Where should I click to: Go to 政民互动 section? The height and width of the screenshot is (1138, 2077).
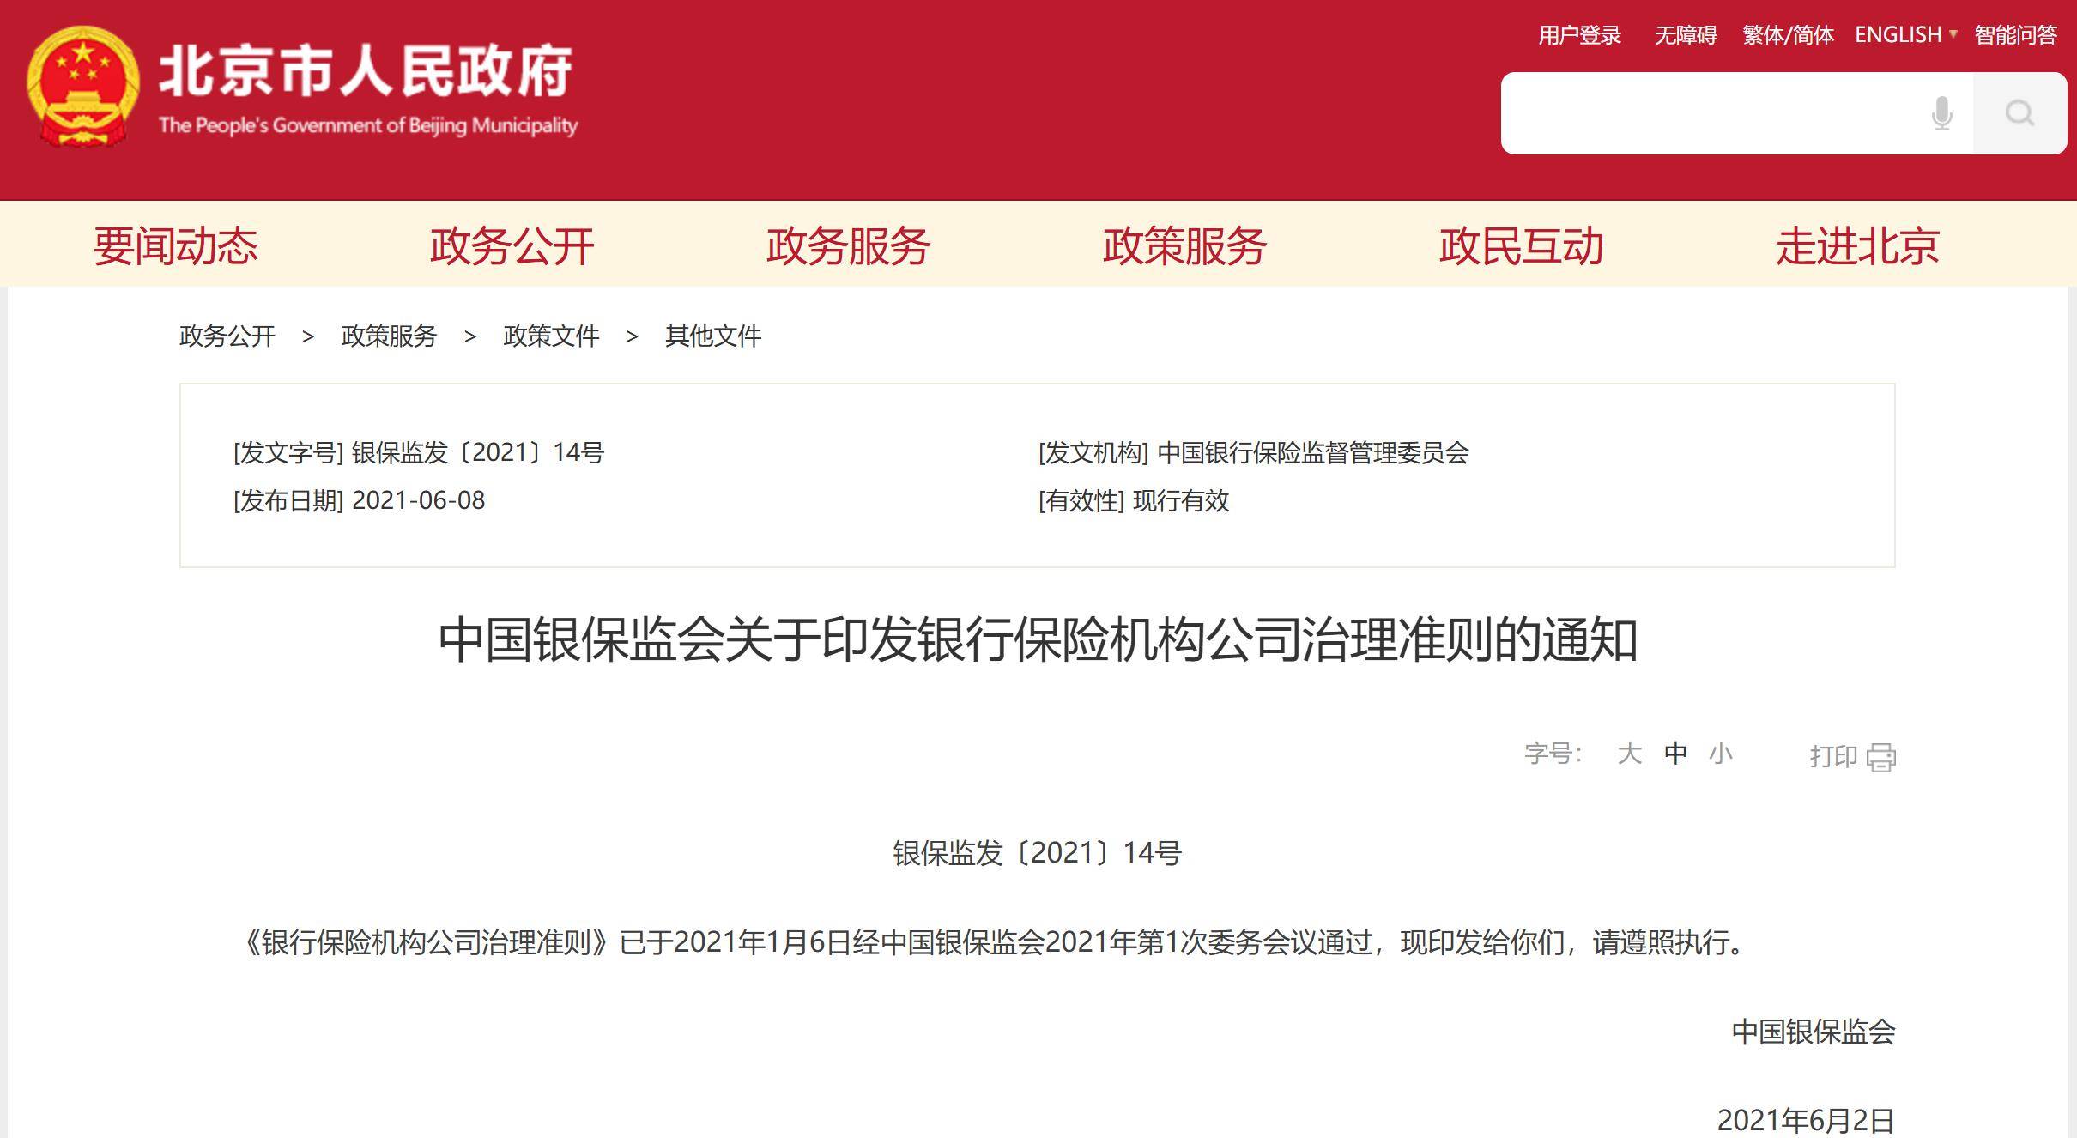1522,246
